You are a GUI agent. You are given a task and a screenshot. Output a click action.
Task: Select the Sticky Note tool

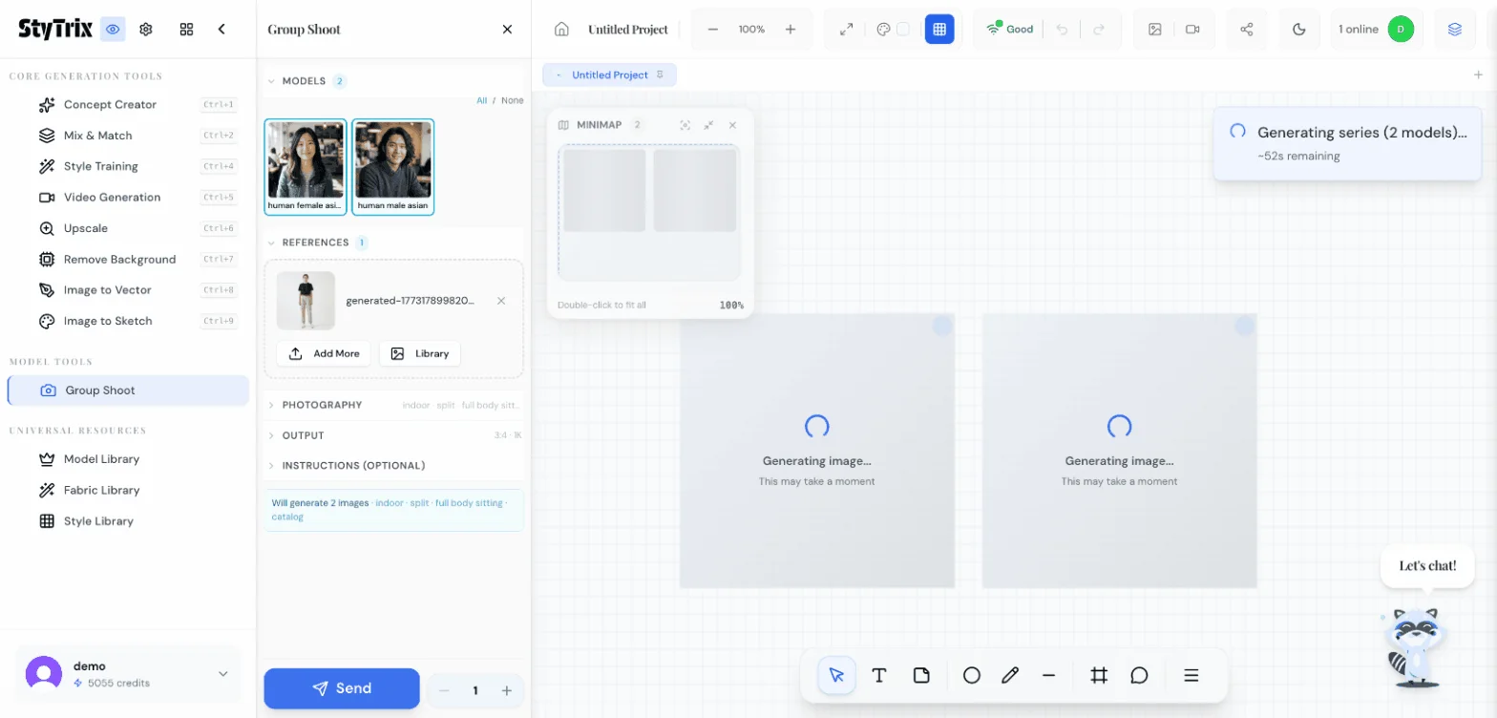click(x=921, y=675)
